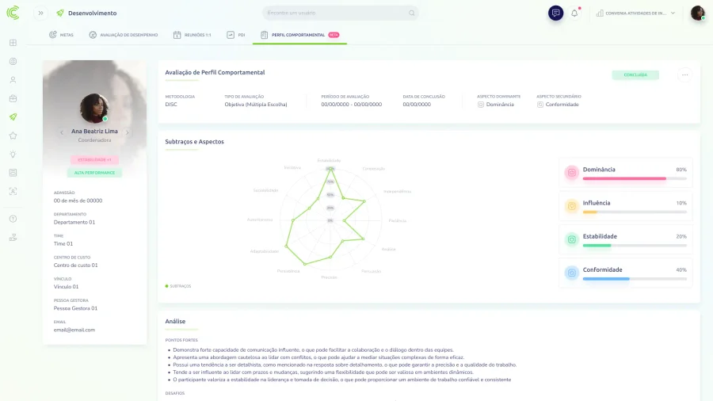This screenshot has width=713, height=401.
Task: Switch to the Metas tab
Action: click(61, 35)
